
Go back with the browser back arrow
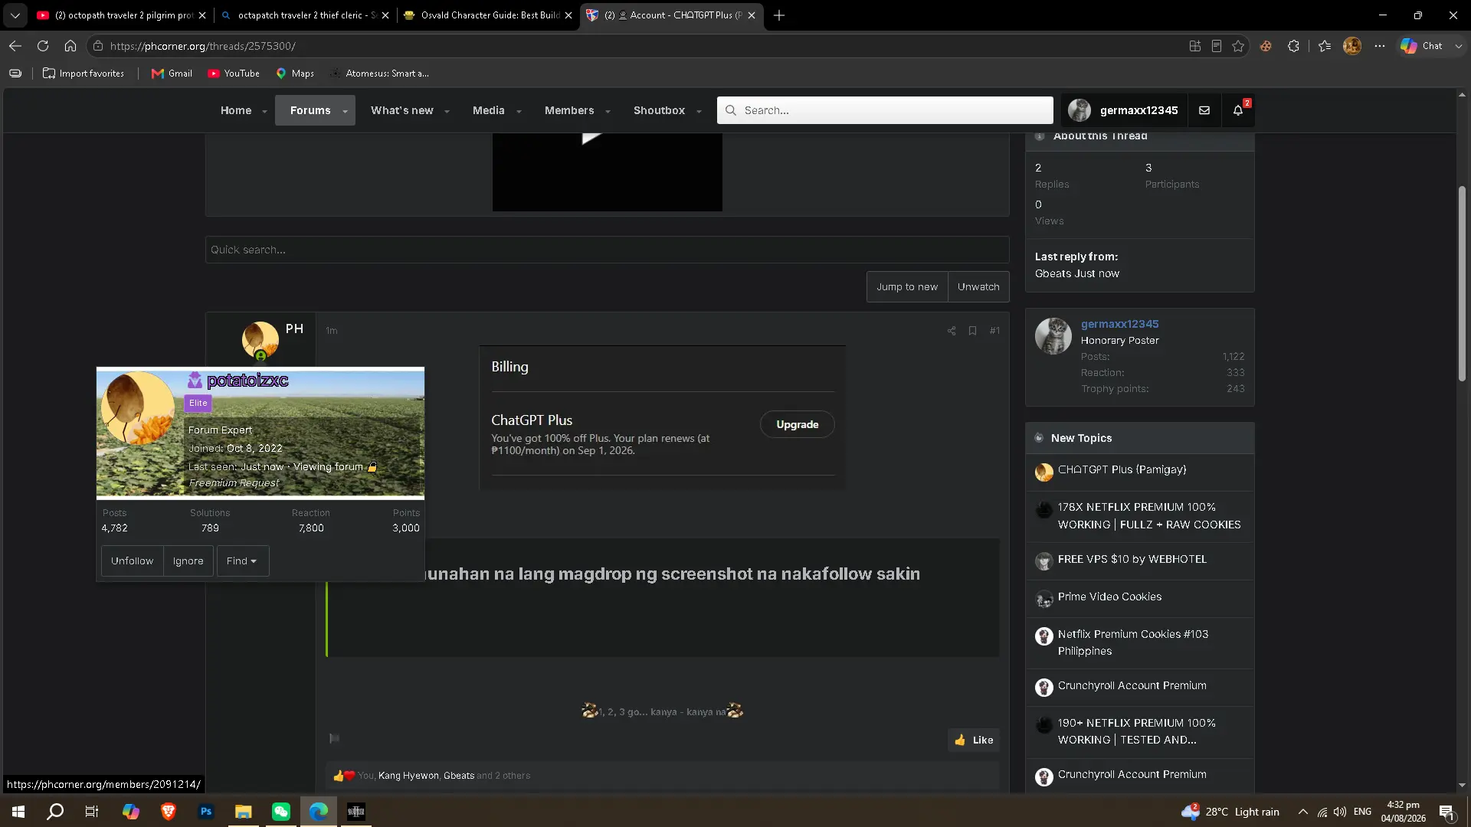click(x=15, y=46)
